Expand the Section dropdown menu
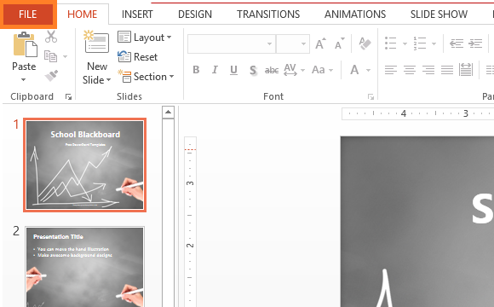494x307 pixels. [x=146, y=77]
